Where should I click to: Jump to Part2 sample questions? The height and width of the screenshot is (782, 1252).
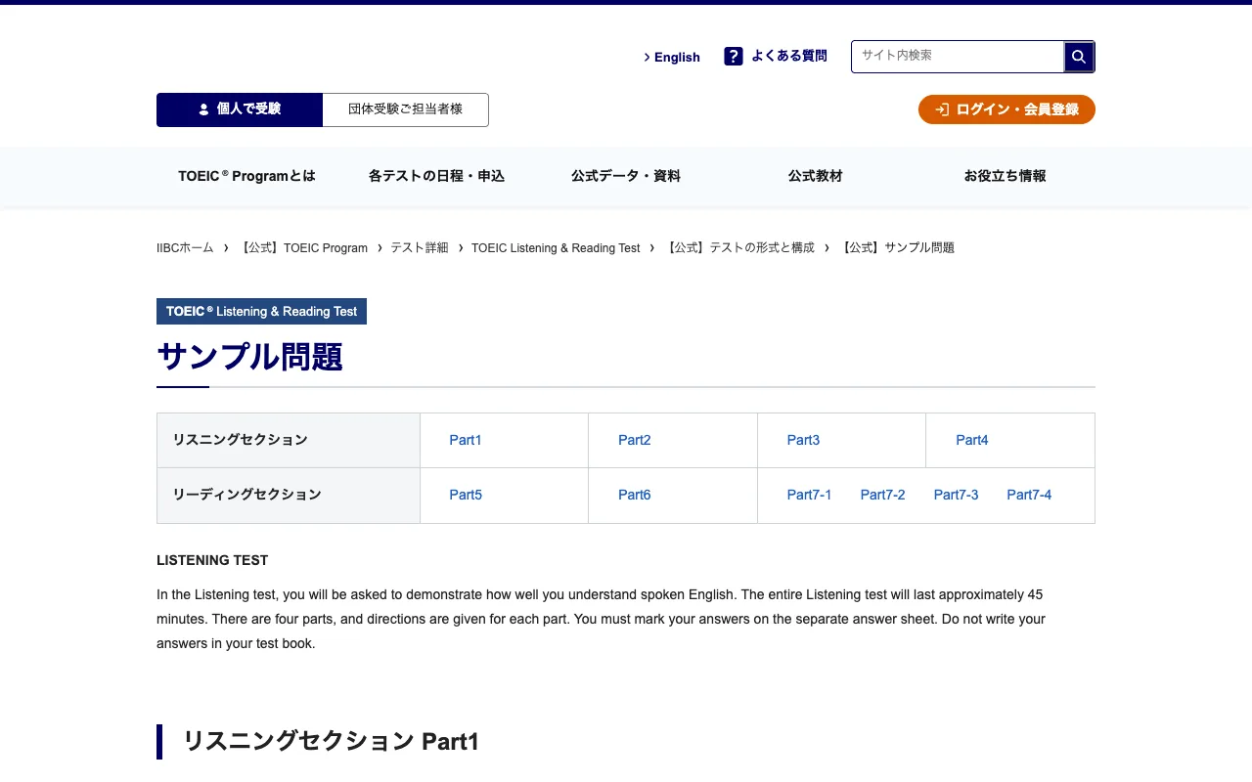pyautogui.click(x=635, y=440)
